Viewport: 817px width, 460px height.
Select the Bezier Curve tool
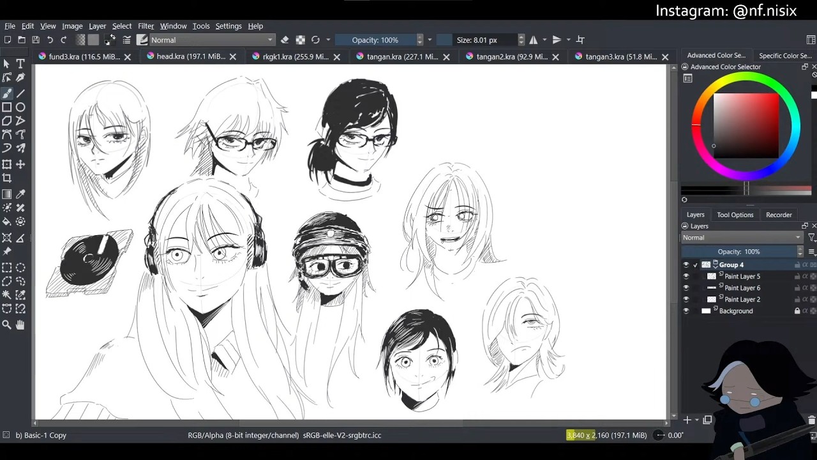point(7,134)
